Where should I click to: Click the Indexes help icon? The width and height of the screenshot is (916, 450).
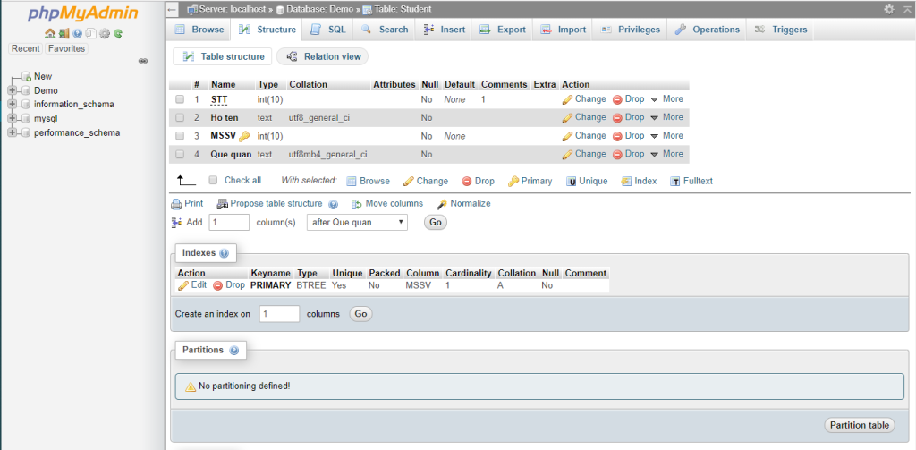225,254
